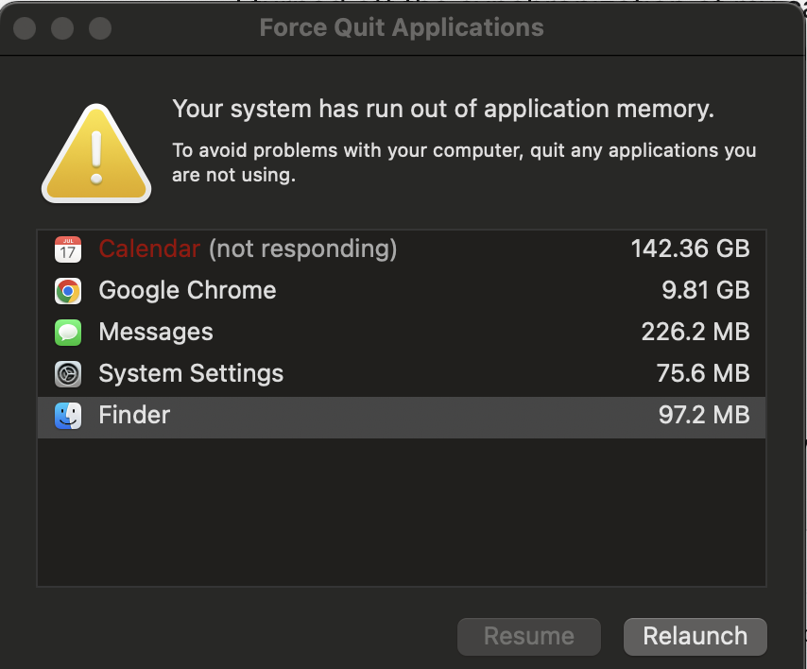807x669 pixels.
Task: Click the System Settings gear icon
Action: coord(68,374)
